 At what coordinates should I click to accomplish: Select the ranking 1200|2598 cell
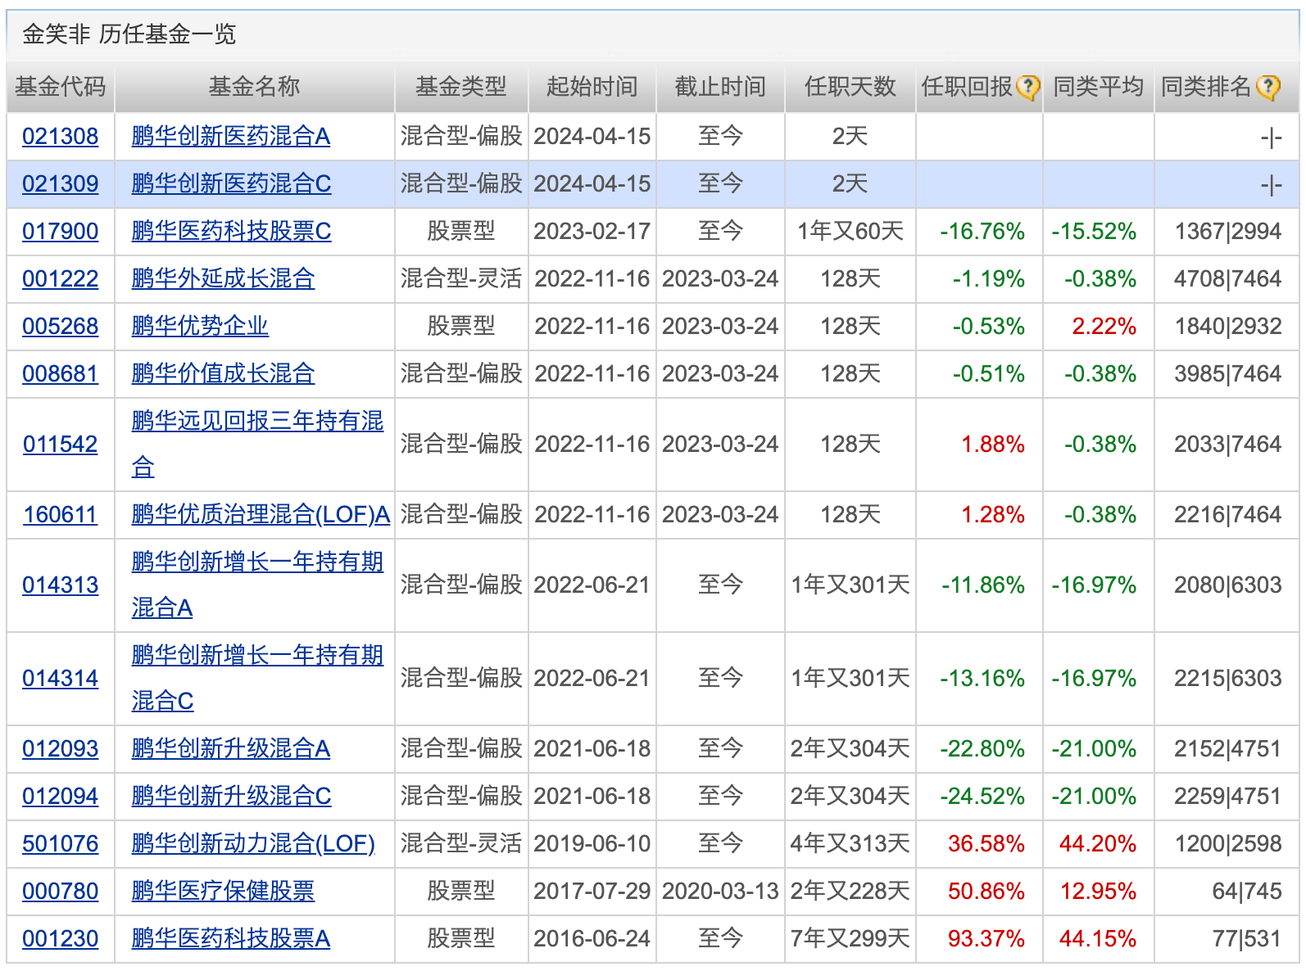click(x=1228, y=843)
